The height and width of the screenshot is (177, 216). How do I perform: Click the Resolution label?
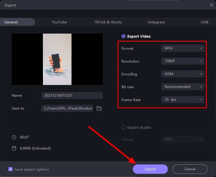130,61
